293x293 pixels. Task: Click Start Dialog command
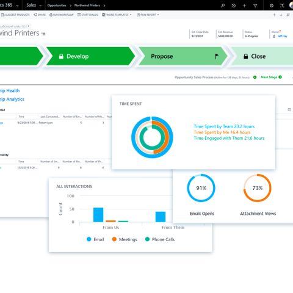coord(88,15)
